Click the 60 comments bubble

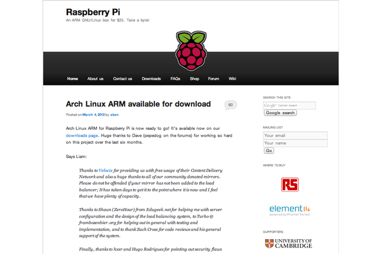pyautogui.click(x=230, y=105)
